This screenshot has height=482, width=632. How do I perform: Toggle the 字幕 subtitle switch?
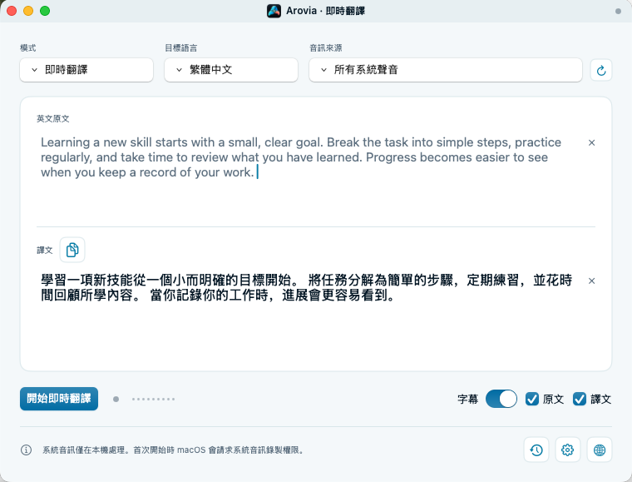click(501, 399)
